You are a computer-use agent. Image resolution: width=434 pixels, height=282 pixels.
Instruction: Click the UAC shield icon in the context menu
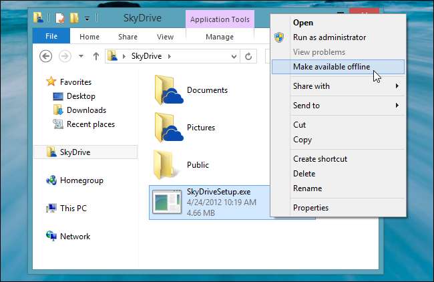tap(279, 37)
